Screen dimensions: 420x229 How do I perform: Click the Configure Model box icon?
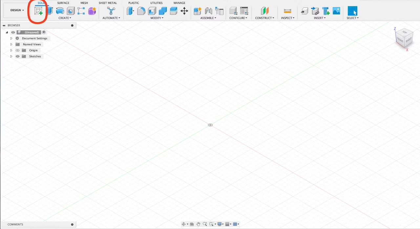[x=233, y=11]
